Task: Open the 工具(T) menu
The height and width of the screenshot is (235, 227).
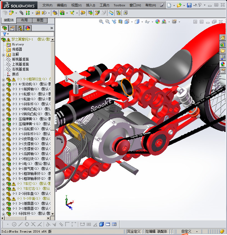Action: tap(104, 5)
